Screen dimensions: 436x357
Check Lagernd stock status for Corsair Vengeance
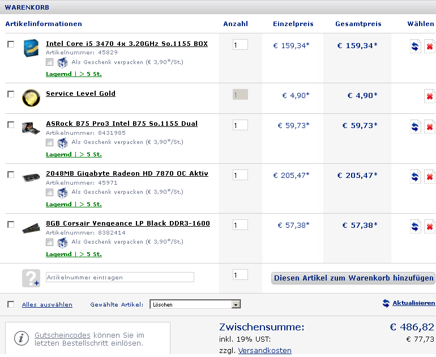[74, 254]
